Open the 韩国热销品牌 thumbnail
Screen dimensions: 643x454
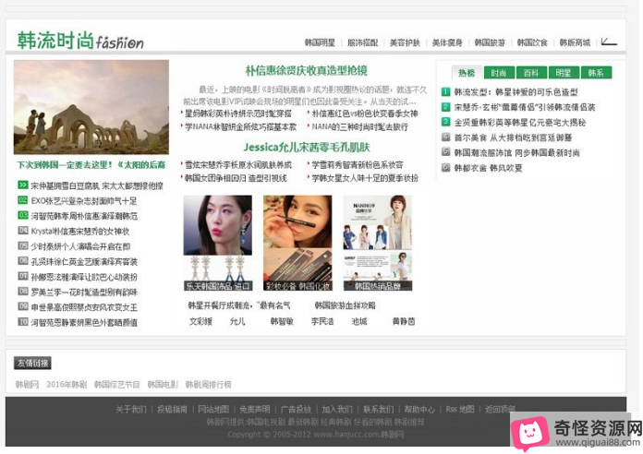[378, 243]
